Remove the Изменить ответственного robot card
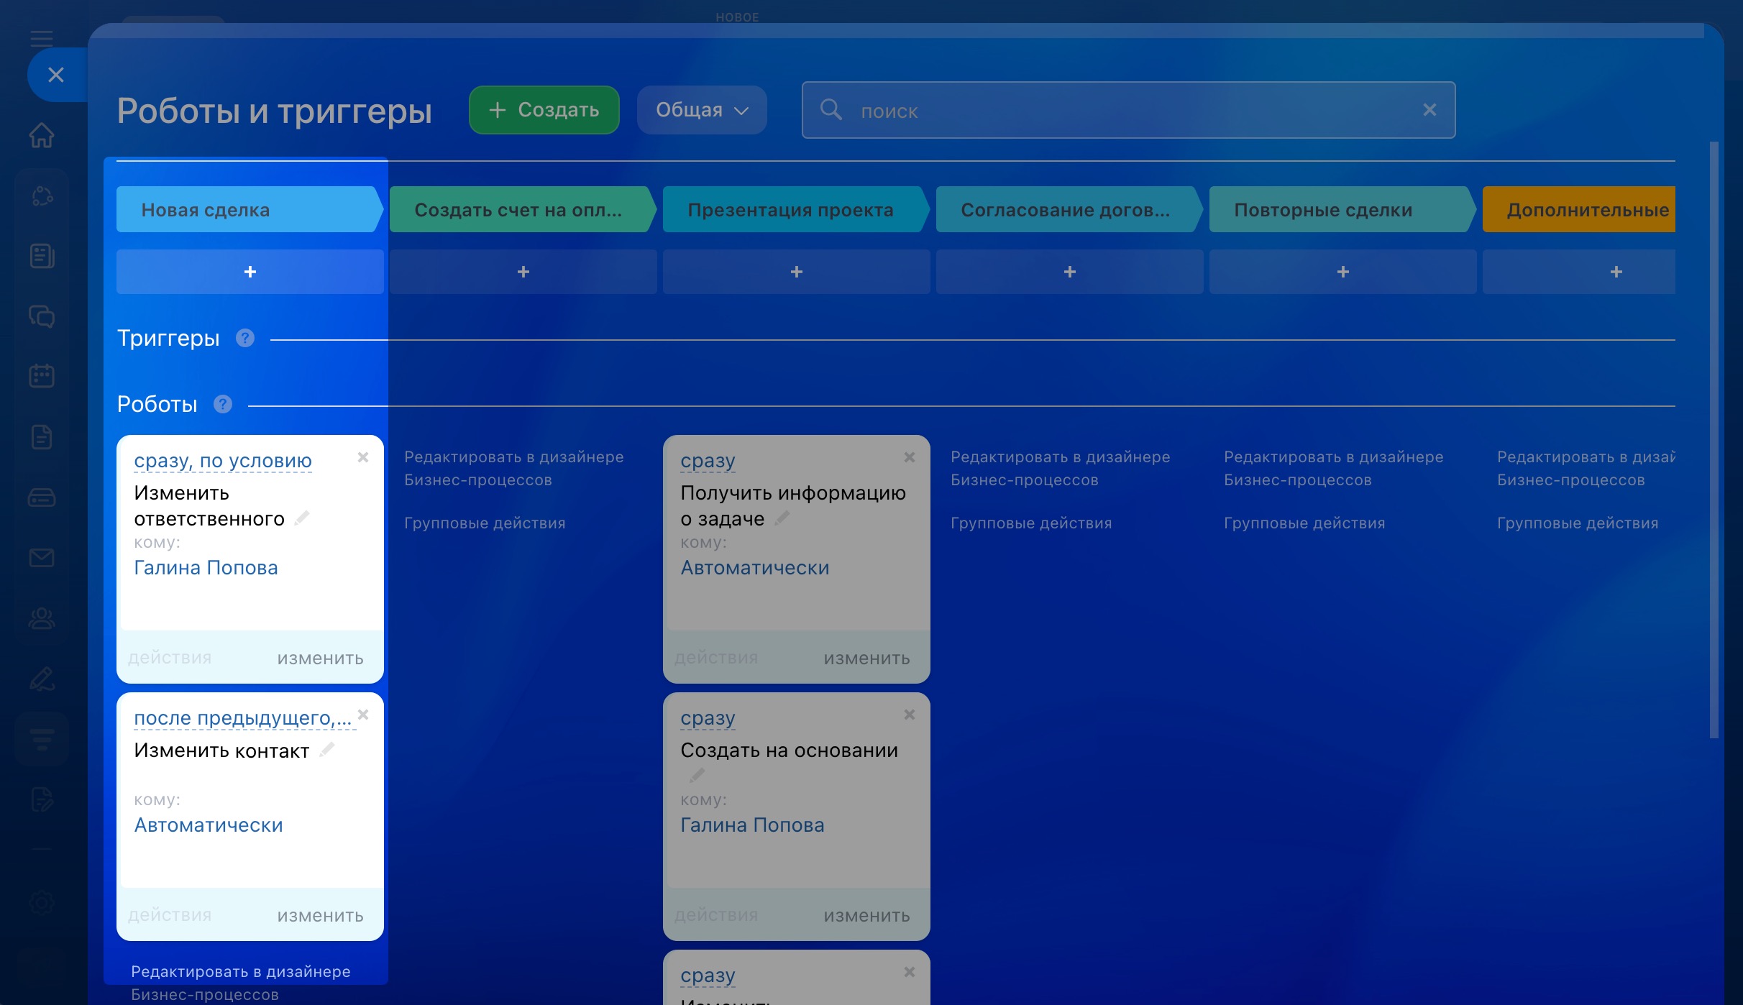This screenshot has height=1005, width=1743. tap(363, 457)
